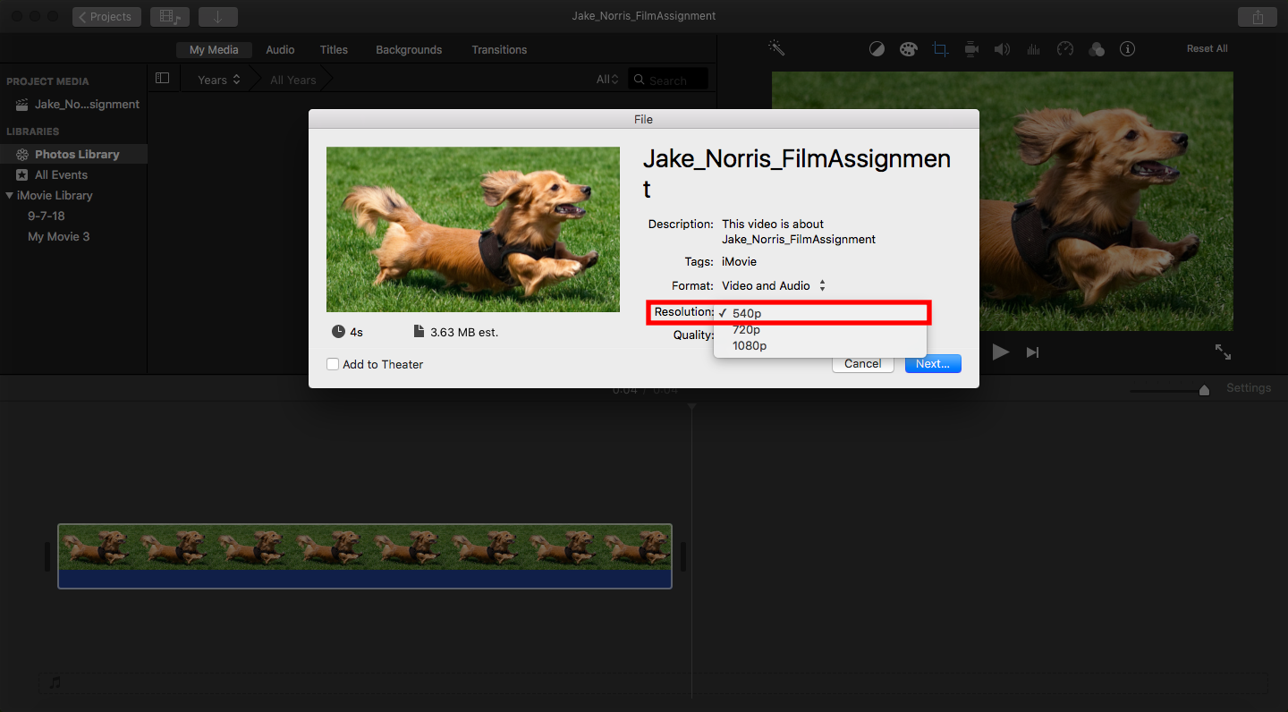Select the 1080p resolution option

[x=749, y=346]
